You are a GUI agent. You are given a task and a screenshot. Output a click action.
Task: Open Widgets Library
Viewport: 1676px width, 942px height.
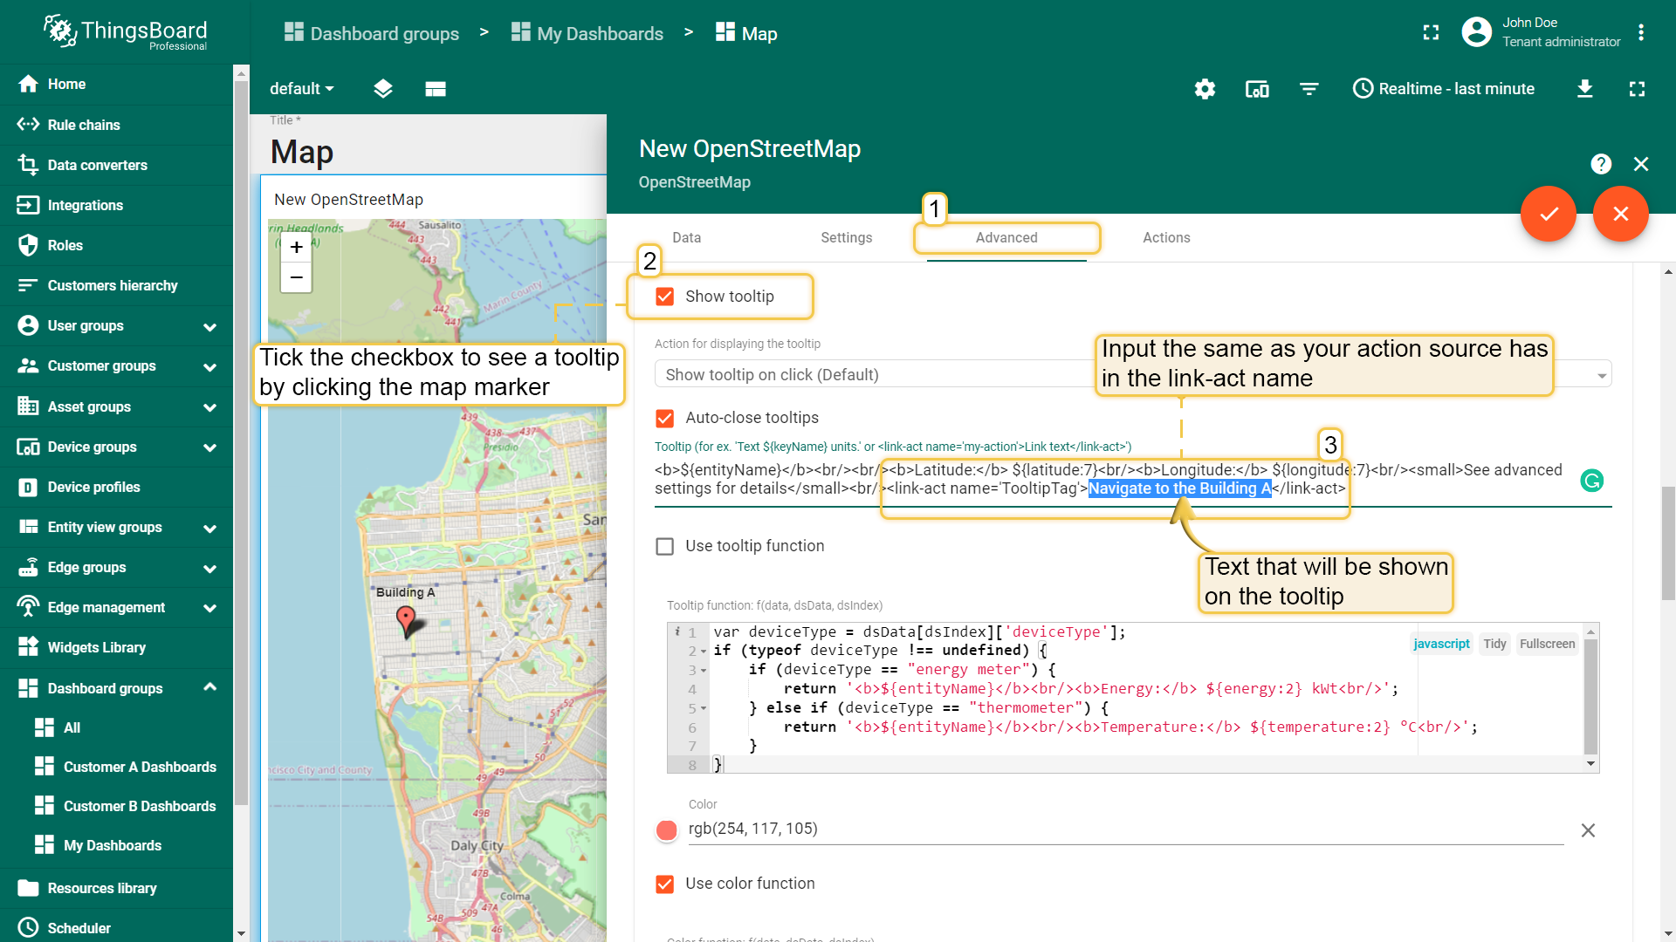coord(117,647)
